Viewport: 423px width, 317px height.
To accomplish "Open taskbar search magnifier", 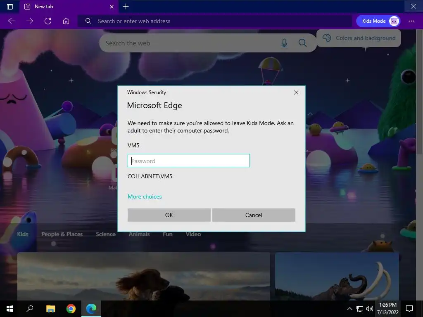I will tap(30, 309).
